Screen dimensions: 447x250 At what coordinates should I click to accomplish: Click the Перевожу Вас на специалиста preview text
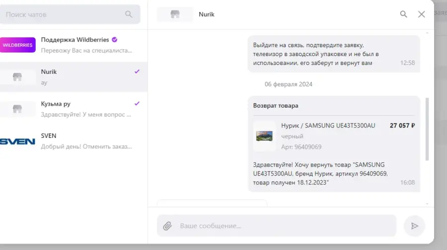click(86, 51)
